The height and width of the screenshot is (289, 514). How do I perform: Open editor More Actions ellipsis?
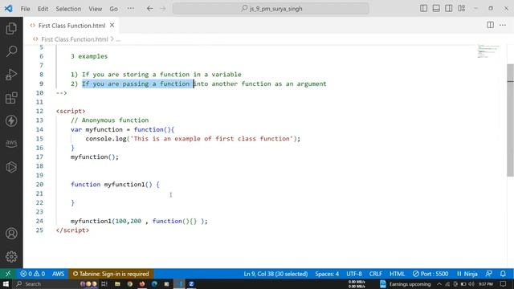503,25
